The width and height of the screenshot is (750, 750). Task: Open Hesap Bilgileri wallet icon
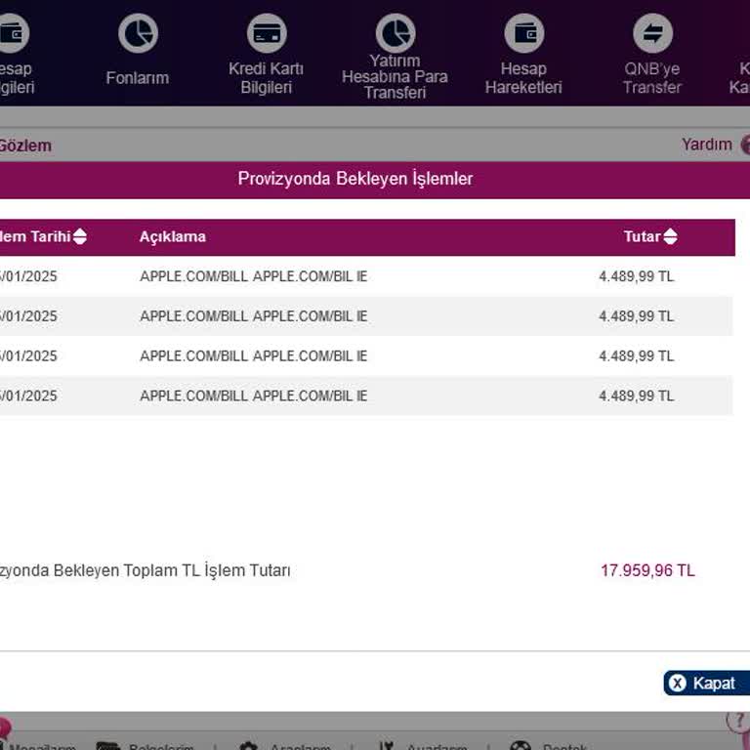12,34
